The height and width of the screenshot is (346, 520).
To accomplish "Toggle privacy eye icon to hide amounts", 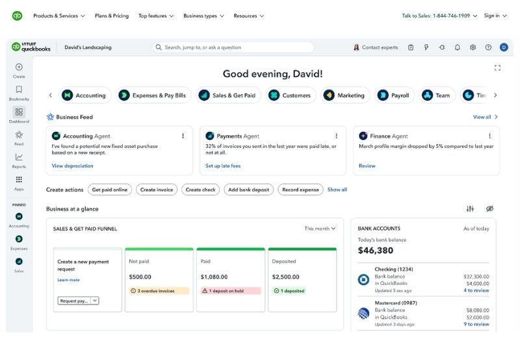I will tap(489, 208).
